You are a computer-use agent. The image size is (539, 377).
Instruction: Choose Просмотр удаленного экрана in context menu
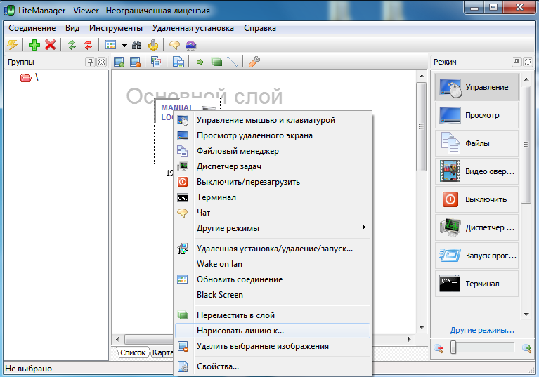click(273, 135)
